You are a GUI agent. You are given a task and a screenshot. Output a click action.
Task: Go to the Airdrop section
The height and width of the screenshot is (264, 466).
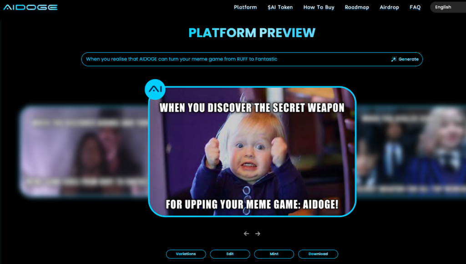click(389, 7)
